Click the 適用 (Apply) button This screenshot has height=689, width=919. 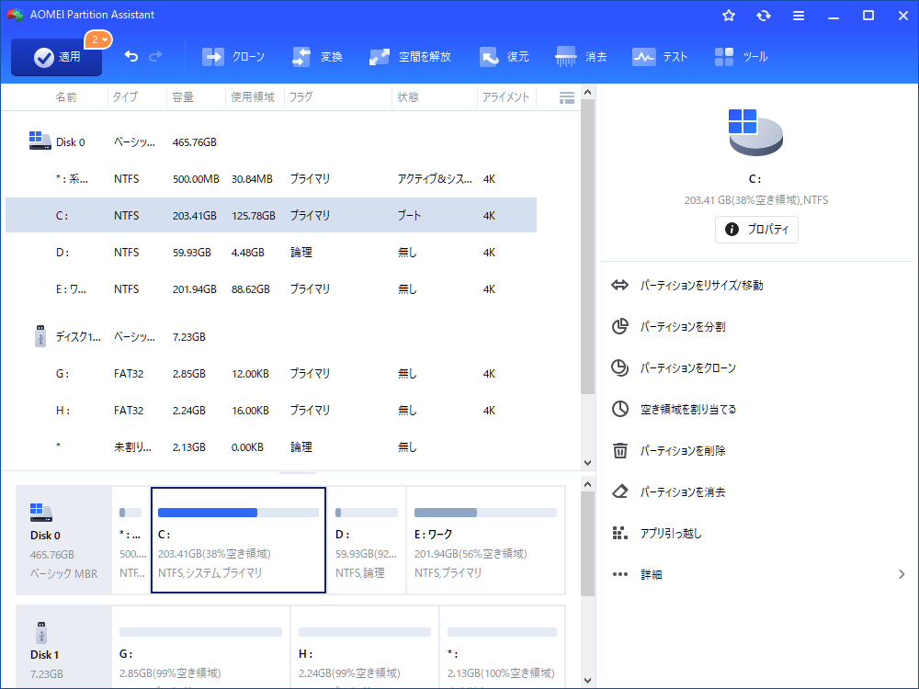[x=56, y=57]
